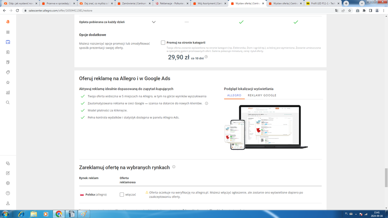The height and width of the screenshot is (218, 388).
Task: Switch to Reklamacje - Polkurier browser tab
Action: point(172,3)
